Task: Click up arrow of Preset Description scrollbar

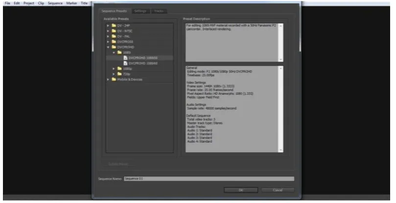Action: click(281, 25)
